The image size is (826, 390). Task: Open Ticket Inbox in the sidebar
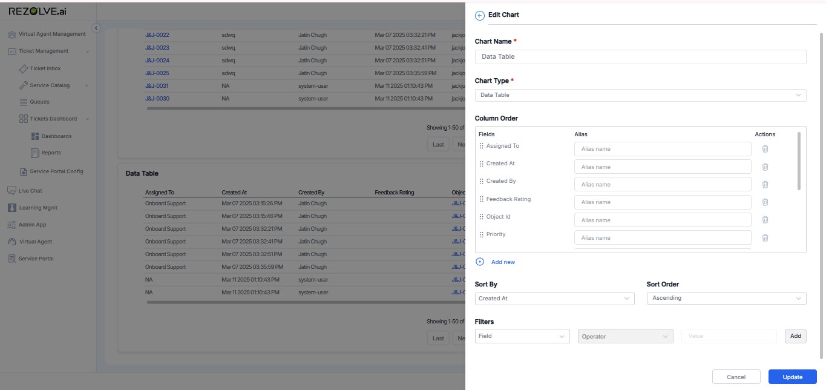45,68
